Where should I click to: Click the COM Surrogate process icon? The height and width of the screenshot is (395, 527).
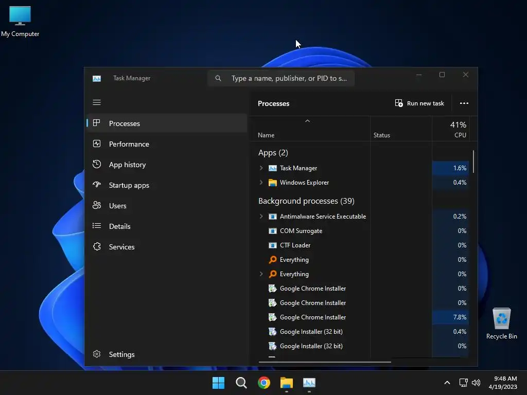273,231
